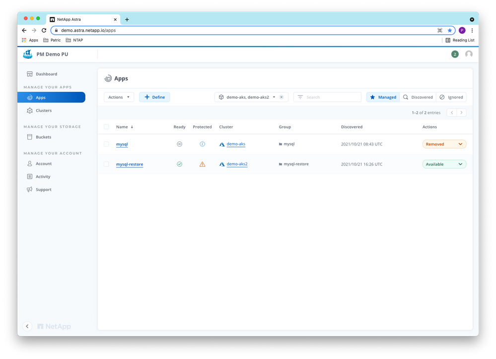Click the address bar URL
Image resolution: width=496 pixels, height=359 pixels.
pos(88,30)
